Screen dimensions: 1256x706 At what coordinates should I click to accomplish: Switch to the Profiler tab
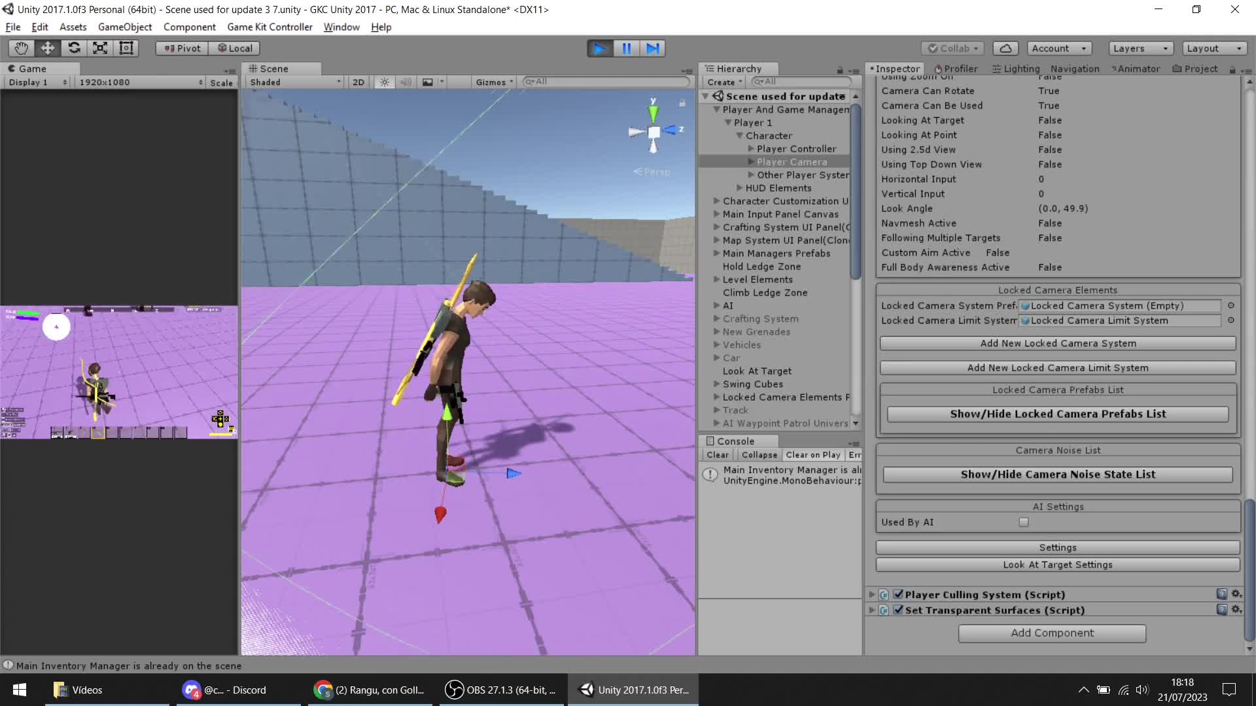(x=956, y=69)
